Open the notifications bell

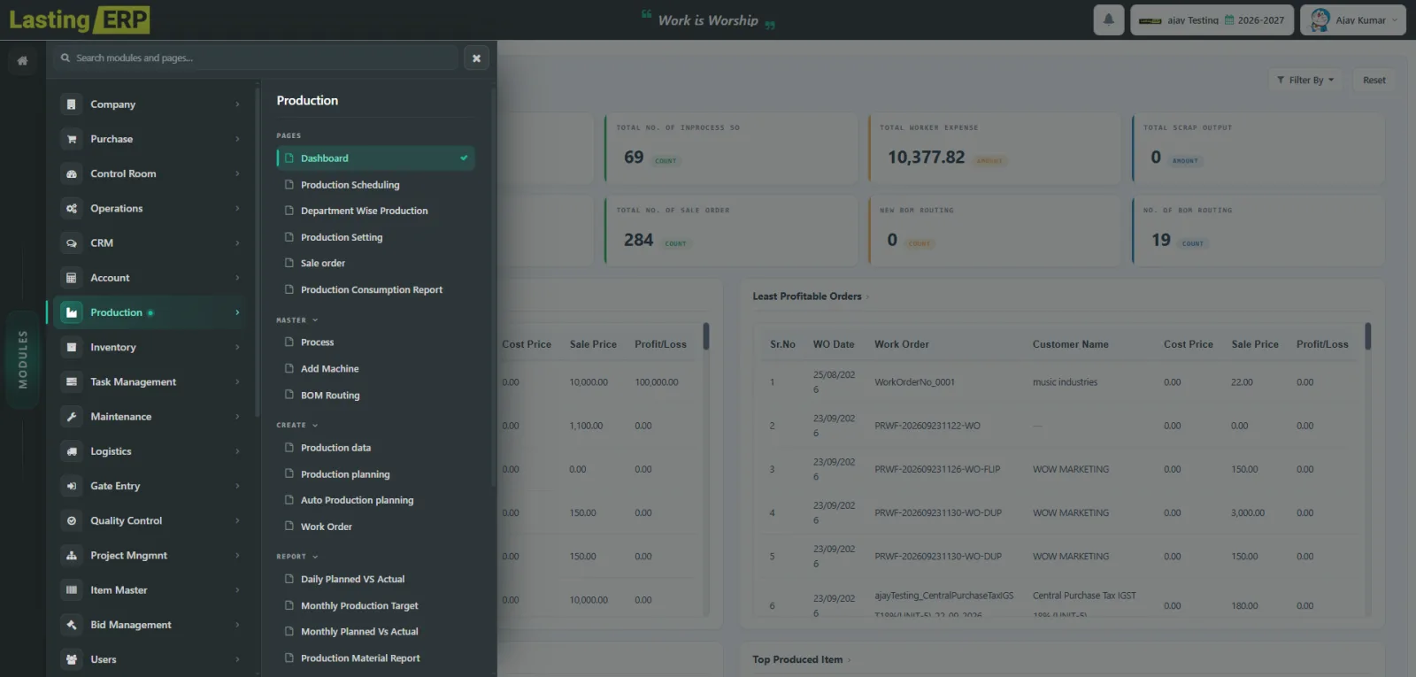1108,19
